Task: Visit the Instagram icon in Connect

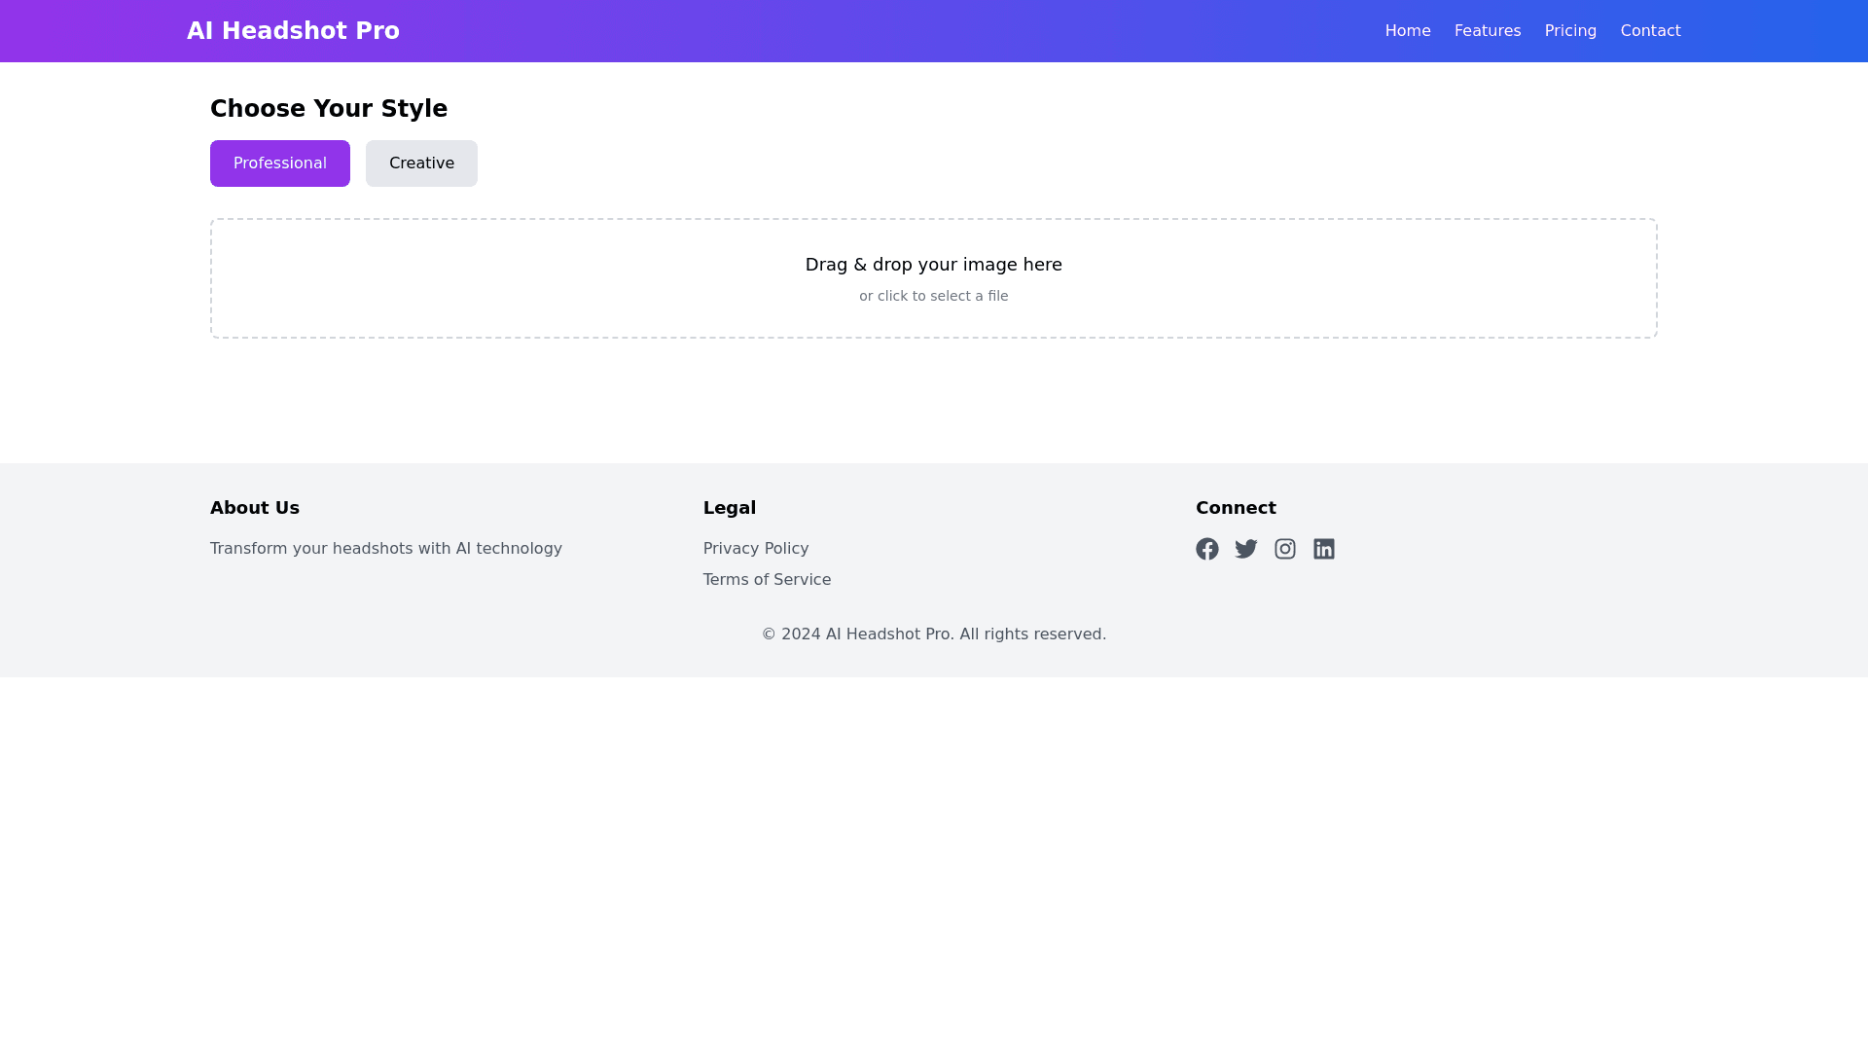Action: click(x=1284, y=549)
